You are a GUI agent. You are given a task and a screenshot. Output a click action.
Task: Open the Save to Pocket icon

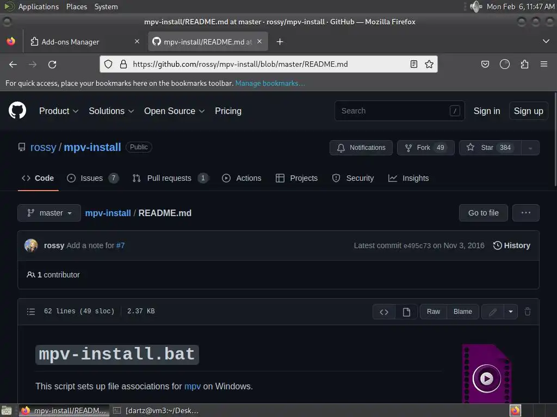coord(485,64)
